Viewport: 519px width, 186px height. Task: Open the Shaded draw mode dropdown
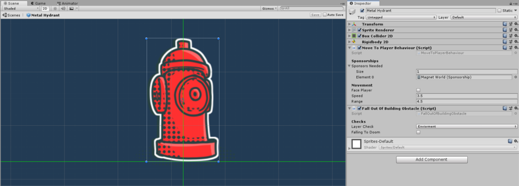[x=21, y=8]
